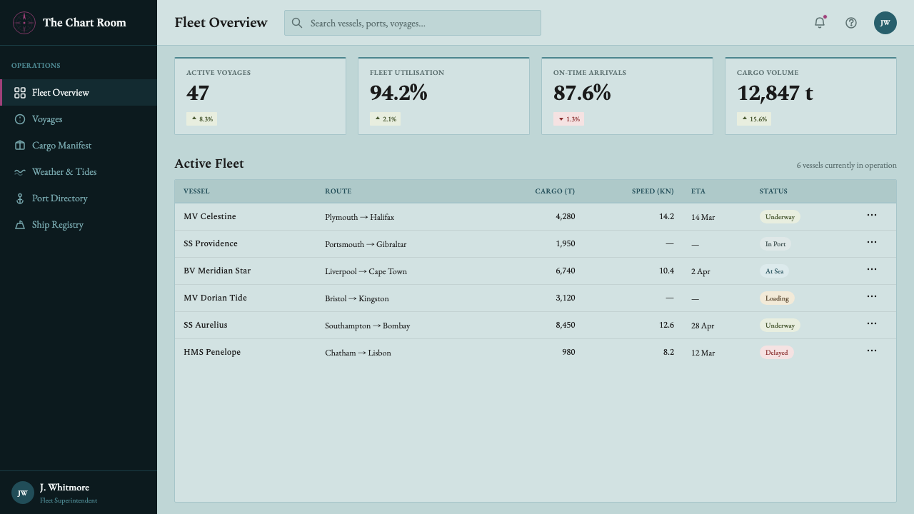
Task: Click JW avatar in sidebar footer
Action: [x=23, y=493]
